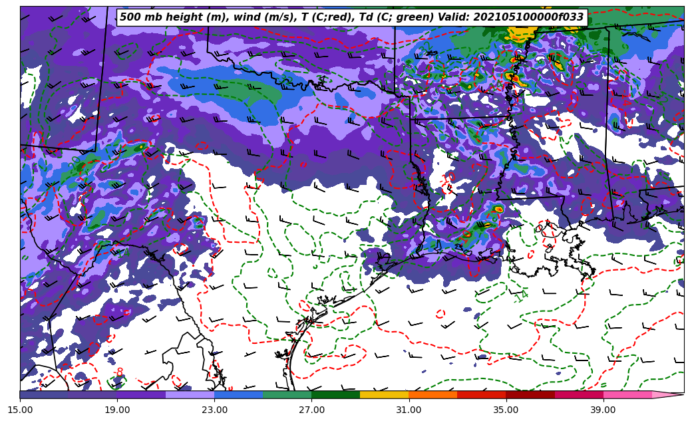Select the orange colorbar segment
Image resolution: width=690 pixels, height=421 pixels.
click(432, 394)
